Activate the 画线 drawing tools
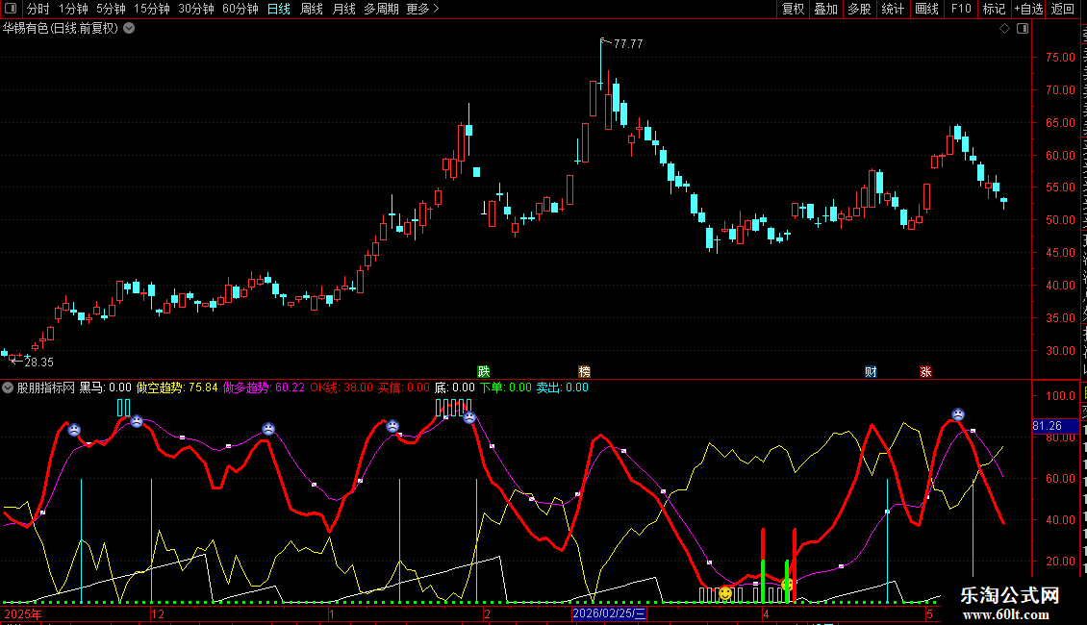 click(927, 9)
